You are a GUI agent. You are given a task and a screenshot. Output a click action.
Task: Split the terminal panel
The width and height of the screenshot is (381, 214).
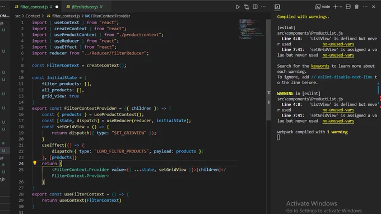click(x=348, y=7)
